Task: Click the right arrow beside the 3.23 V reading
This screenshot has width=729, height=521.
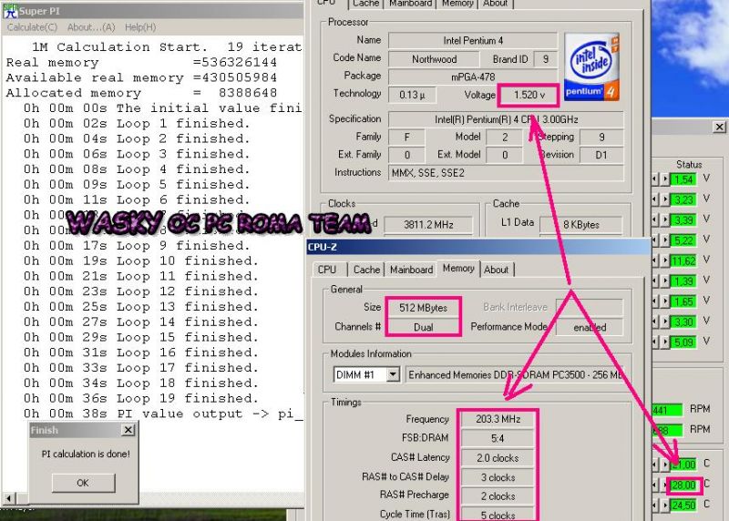Action: coord(665,199)
